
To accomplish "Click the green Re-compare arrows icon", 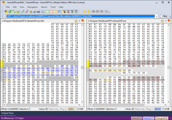I will coord(10,12).
